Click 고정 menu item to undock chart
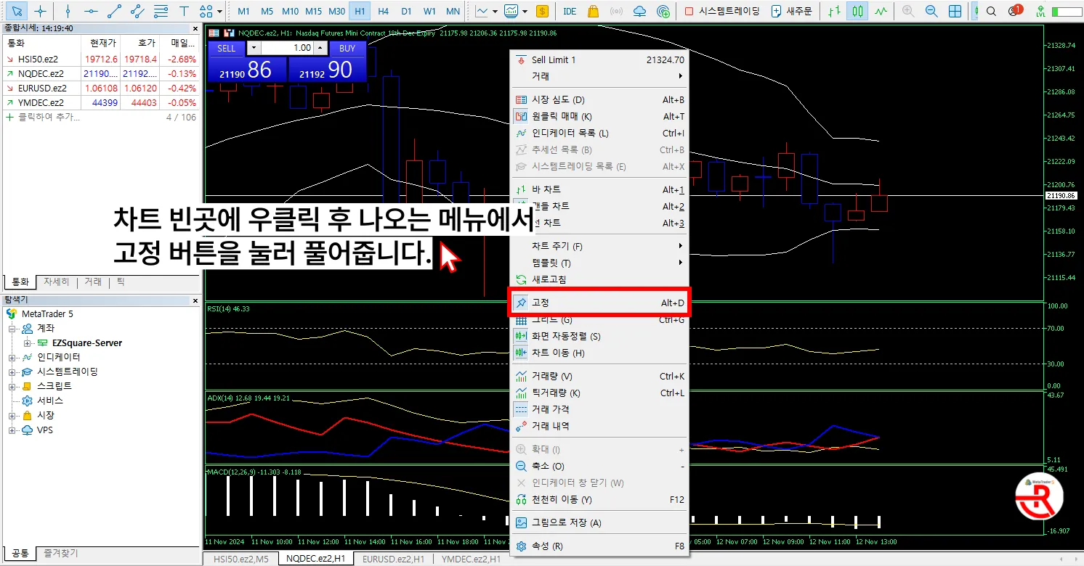Viewport: 1084px width, 566px height. click(599, 303)
